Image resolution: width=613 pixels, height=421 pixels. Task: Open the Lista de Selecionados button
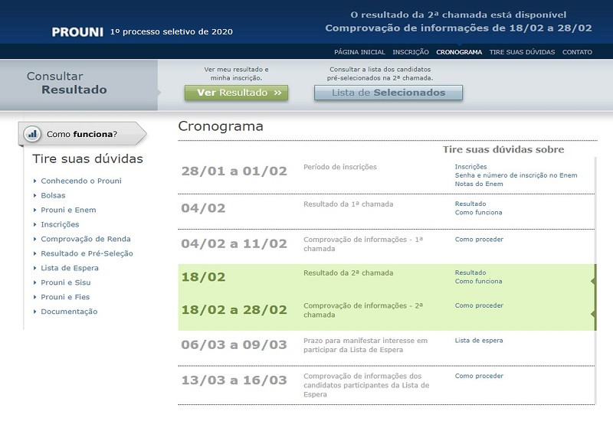pyautogui.click(x=388, y=93)
